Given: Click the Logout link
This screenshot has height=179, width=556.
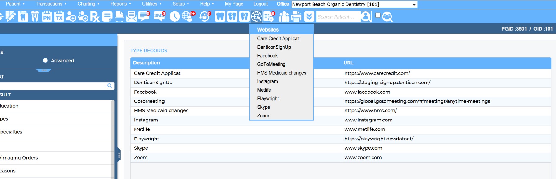Looking at the screenshot, I should 260,4.
